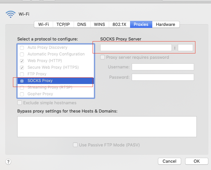Select the Automatic Proxy Configuration row label
Image resolution: width=211 pixels, height=170 pixels.
(x=56, y=54)
